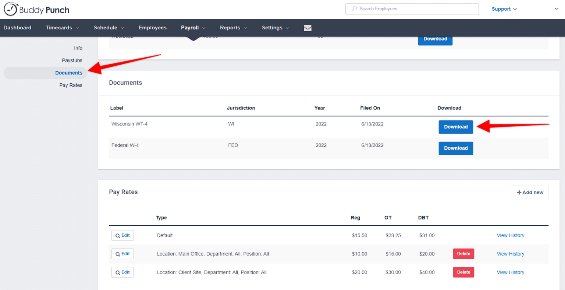Image resolution: width=565 pixels, height=290 pixels.
Task: Click the Buddy Punch logo
Action: [36, 10]
